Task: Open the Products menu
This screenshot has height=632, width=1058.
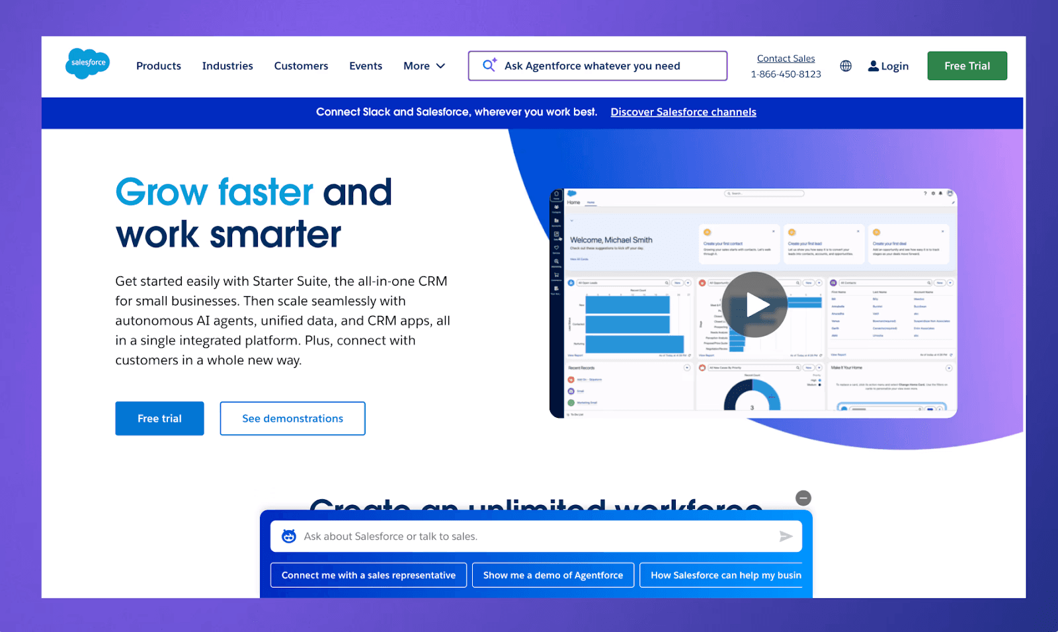Action: coord(158,65)
